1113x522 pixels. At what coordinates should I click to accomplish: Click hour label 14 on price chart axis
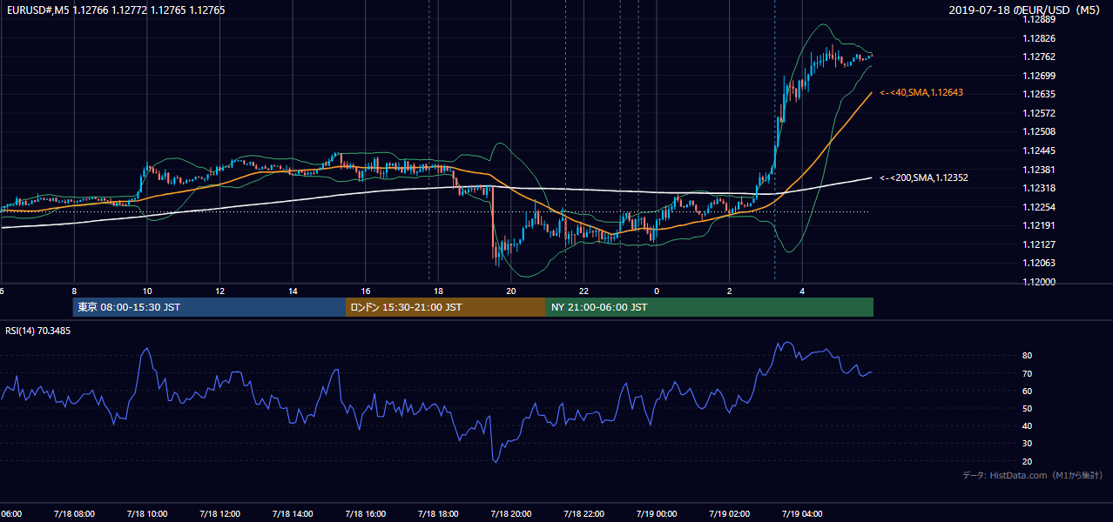pyautogui.click(x=293, y=291)
